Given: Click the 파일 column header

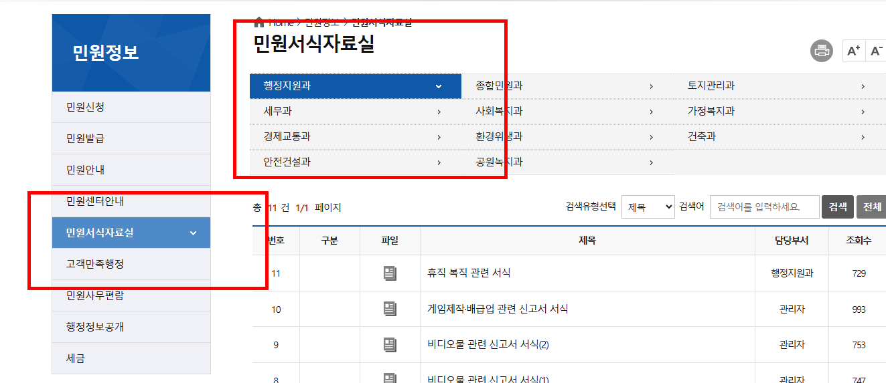Looking at the screenshot, I should 390,241.
